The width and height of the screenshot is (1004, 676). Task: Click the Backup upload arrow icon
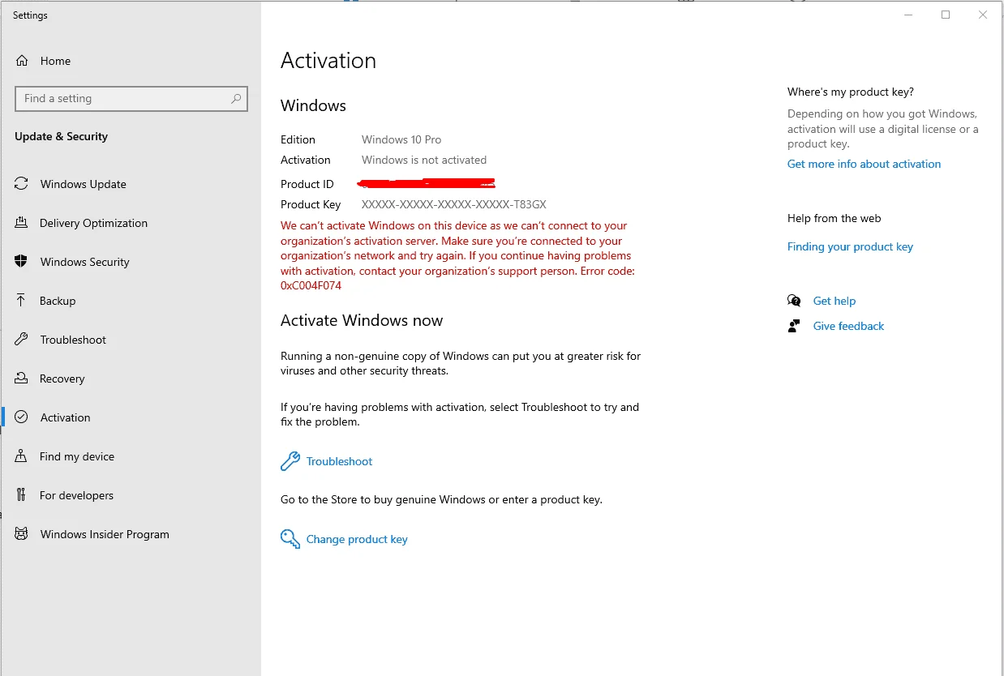coord(22,301)
